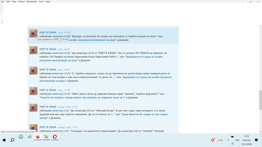Click the network tray icon
The width and height of the screenshot is (262, 147).
(x=232, y=144)
